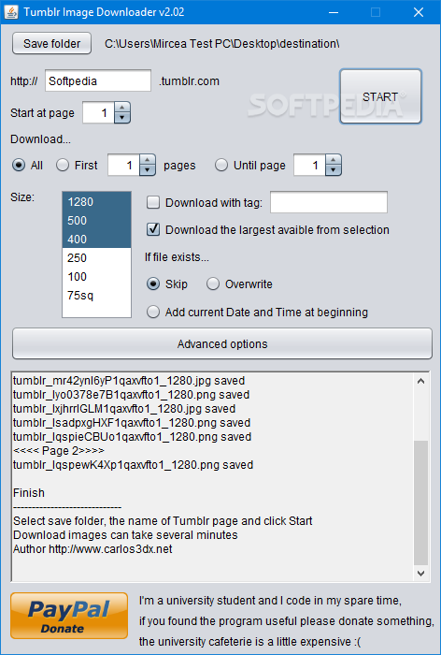The height and width of the screenshot is (655, 441).
Task: Increase the First pages count
Action: 148,160
